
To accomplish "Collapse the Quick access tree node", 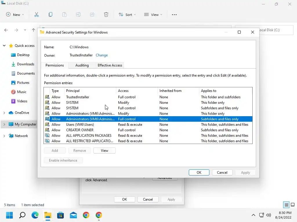I will tap(4, 46).
